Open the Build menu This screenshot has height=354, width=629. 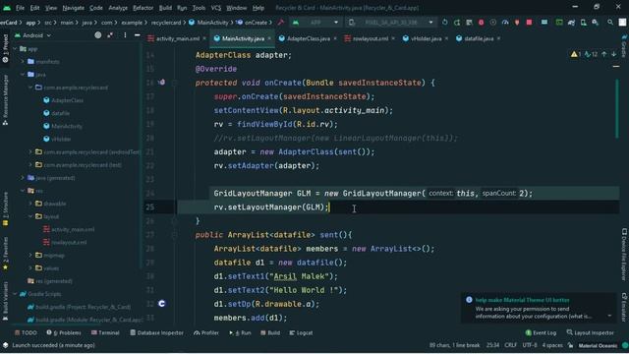tap(165, 8)
